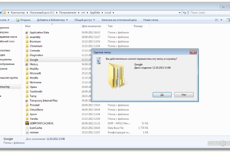The height and width of the screenshot is (153, 230).
Task: Click the refresh arrows next to address bar
Action: [184, 13]
